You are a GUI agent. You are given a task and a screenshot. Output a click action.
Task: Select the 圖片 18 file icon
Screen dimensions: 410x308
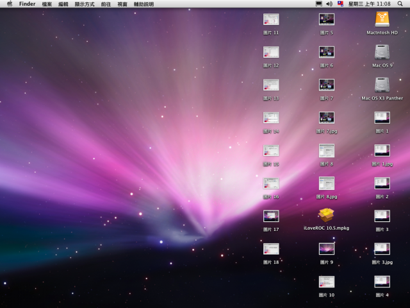tap(271, 249)
